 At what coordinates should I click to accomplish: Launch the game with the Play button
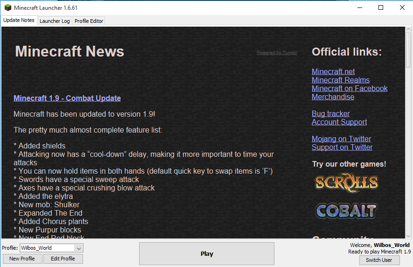click(207, 253)
